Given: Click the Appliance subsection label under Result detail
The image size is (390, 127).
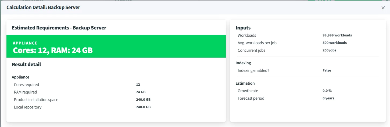Looking at the screenshot, I should [x=20, y=77].
